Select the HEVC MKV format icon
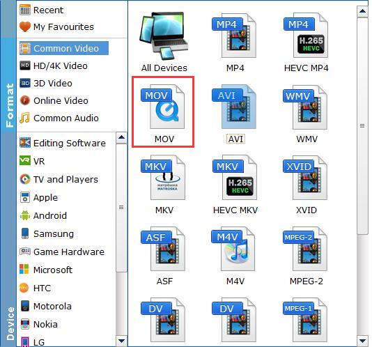 235,178
